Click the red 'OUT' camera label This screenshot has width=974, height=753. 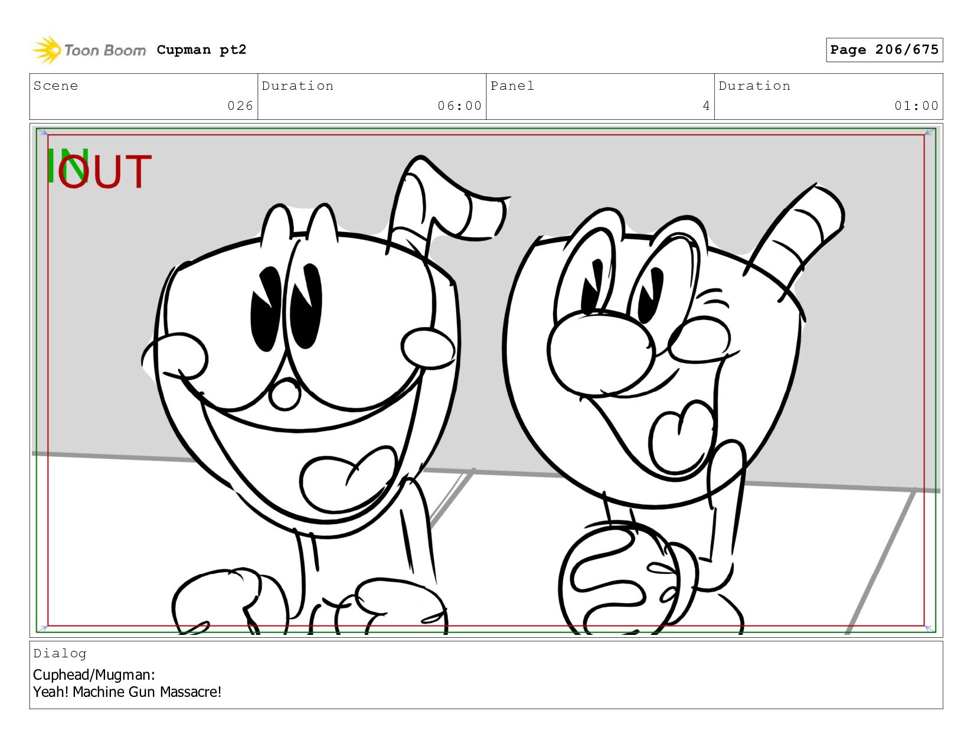[105, 171]
